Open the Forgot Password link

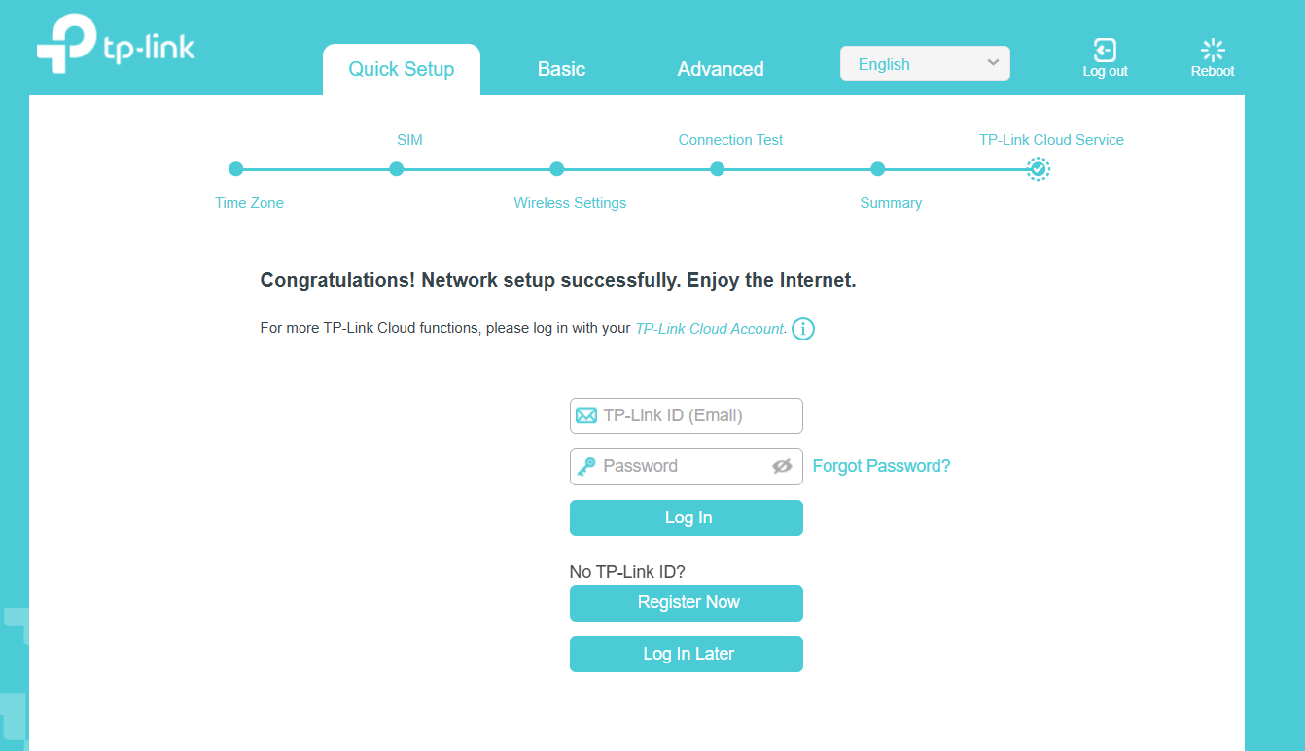click(x=881, y=466)
